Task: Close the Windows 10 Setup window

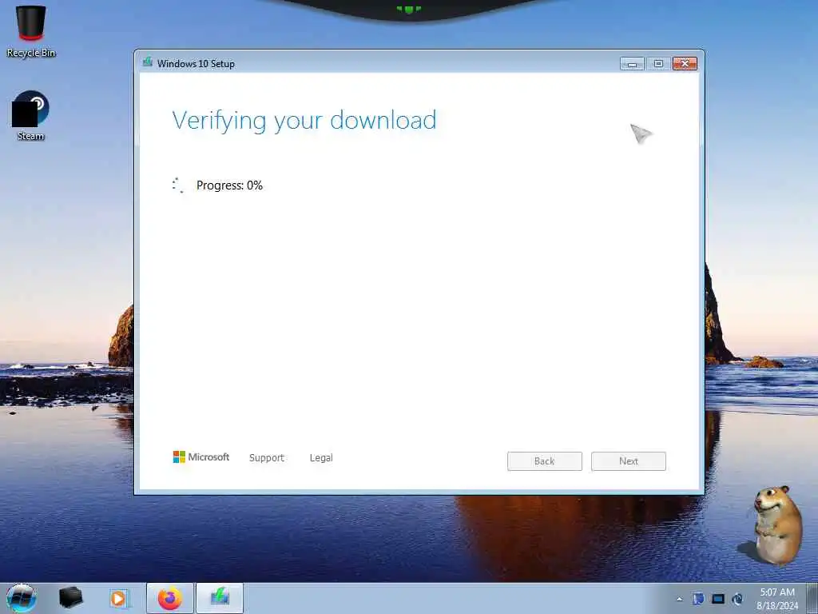Action: coord(685,64)
